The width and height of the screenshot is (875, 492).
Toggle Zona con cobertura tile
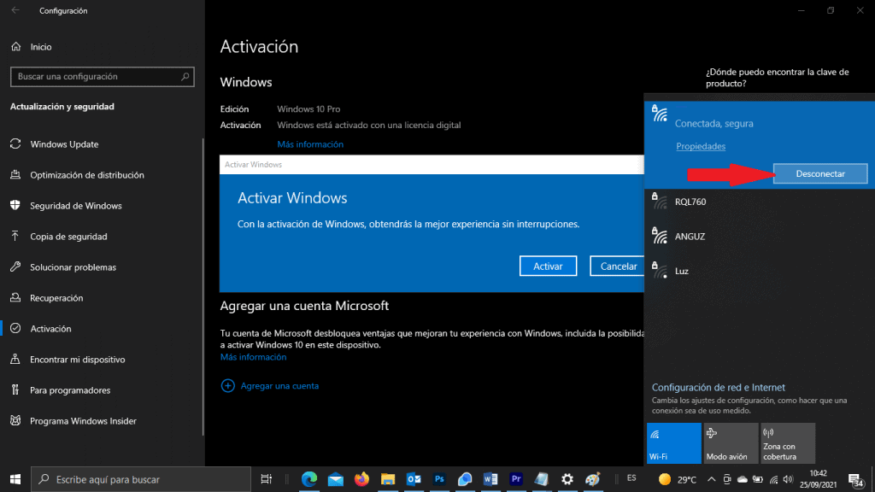click(x=787, y=443)
